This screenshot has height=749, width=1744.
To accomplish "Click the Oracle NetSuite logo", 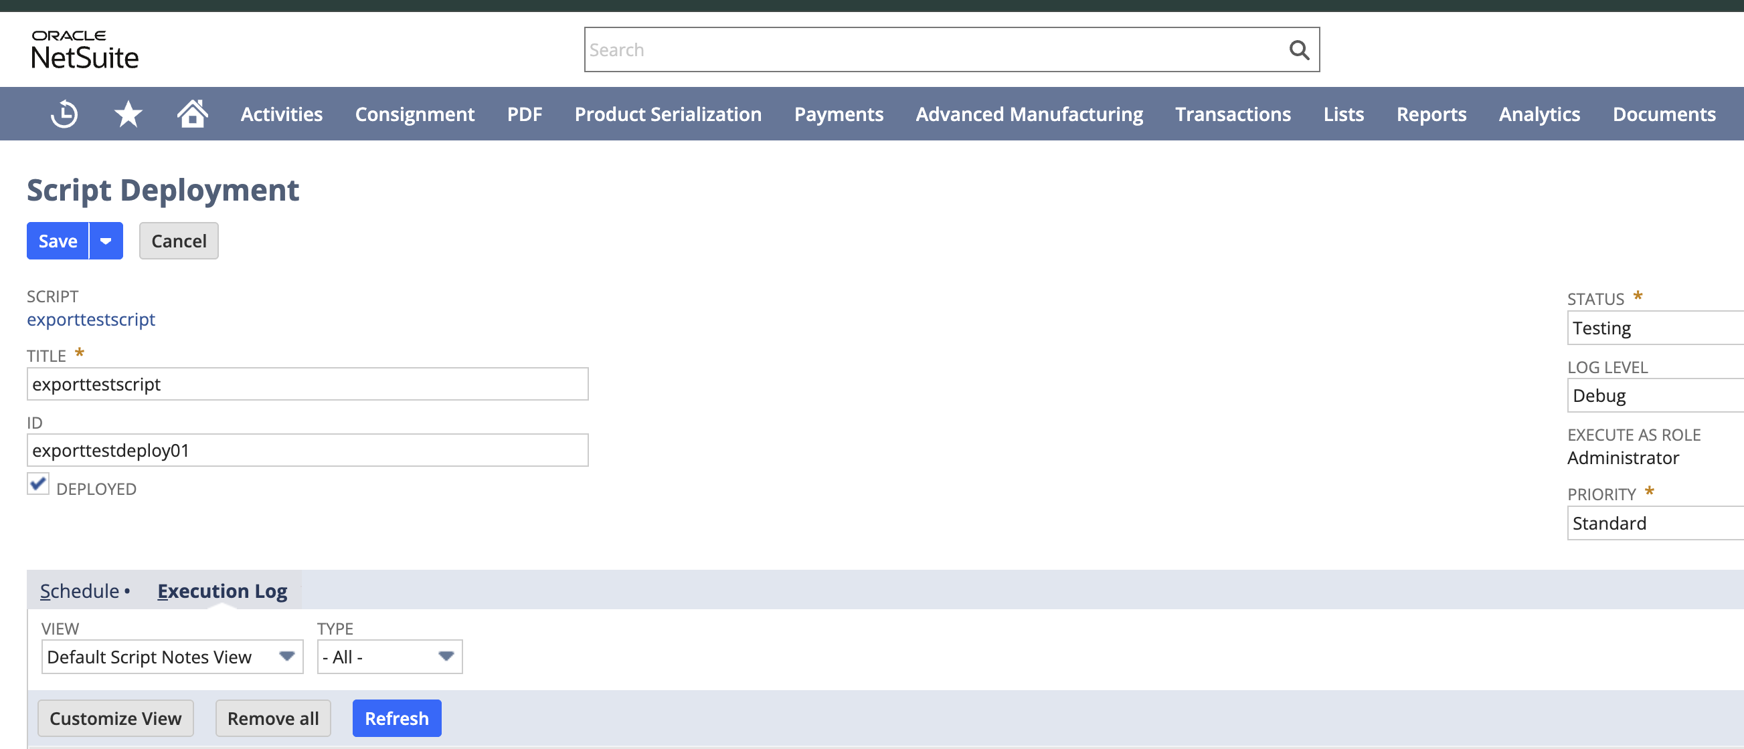I will 84,49.
